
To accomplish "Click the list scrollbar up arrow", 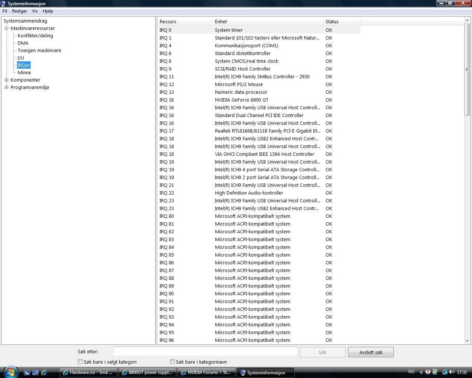I will click(467, 20).
